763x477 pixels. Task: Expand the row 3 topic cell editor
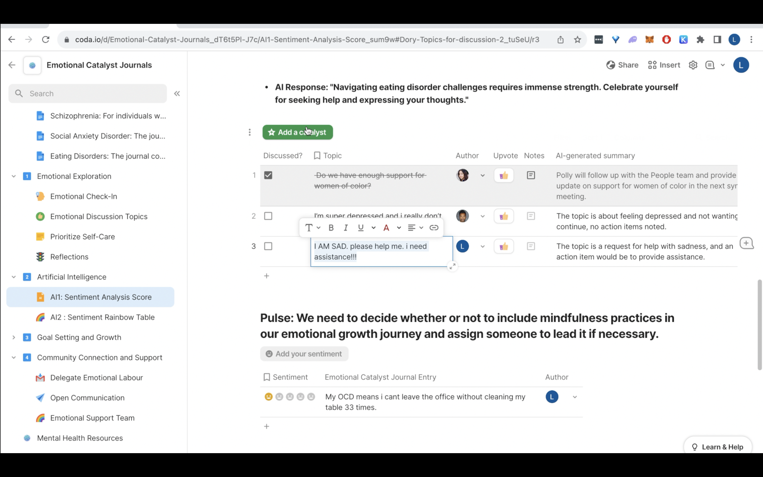[452, 267]
